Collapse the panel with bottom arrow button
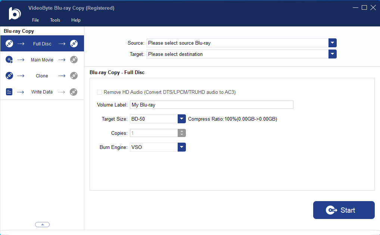The width and height of the screenshot is (380, 235). pyautogui.click(x=43, y=225)
